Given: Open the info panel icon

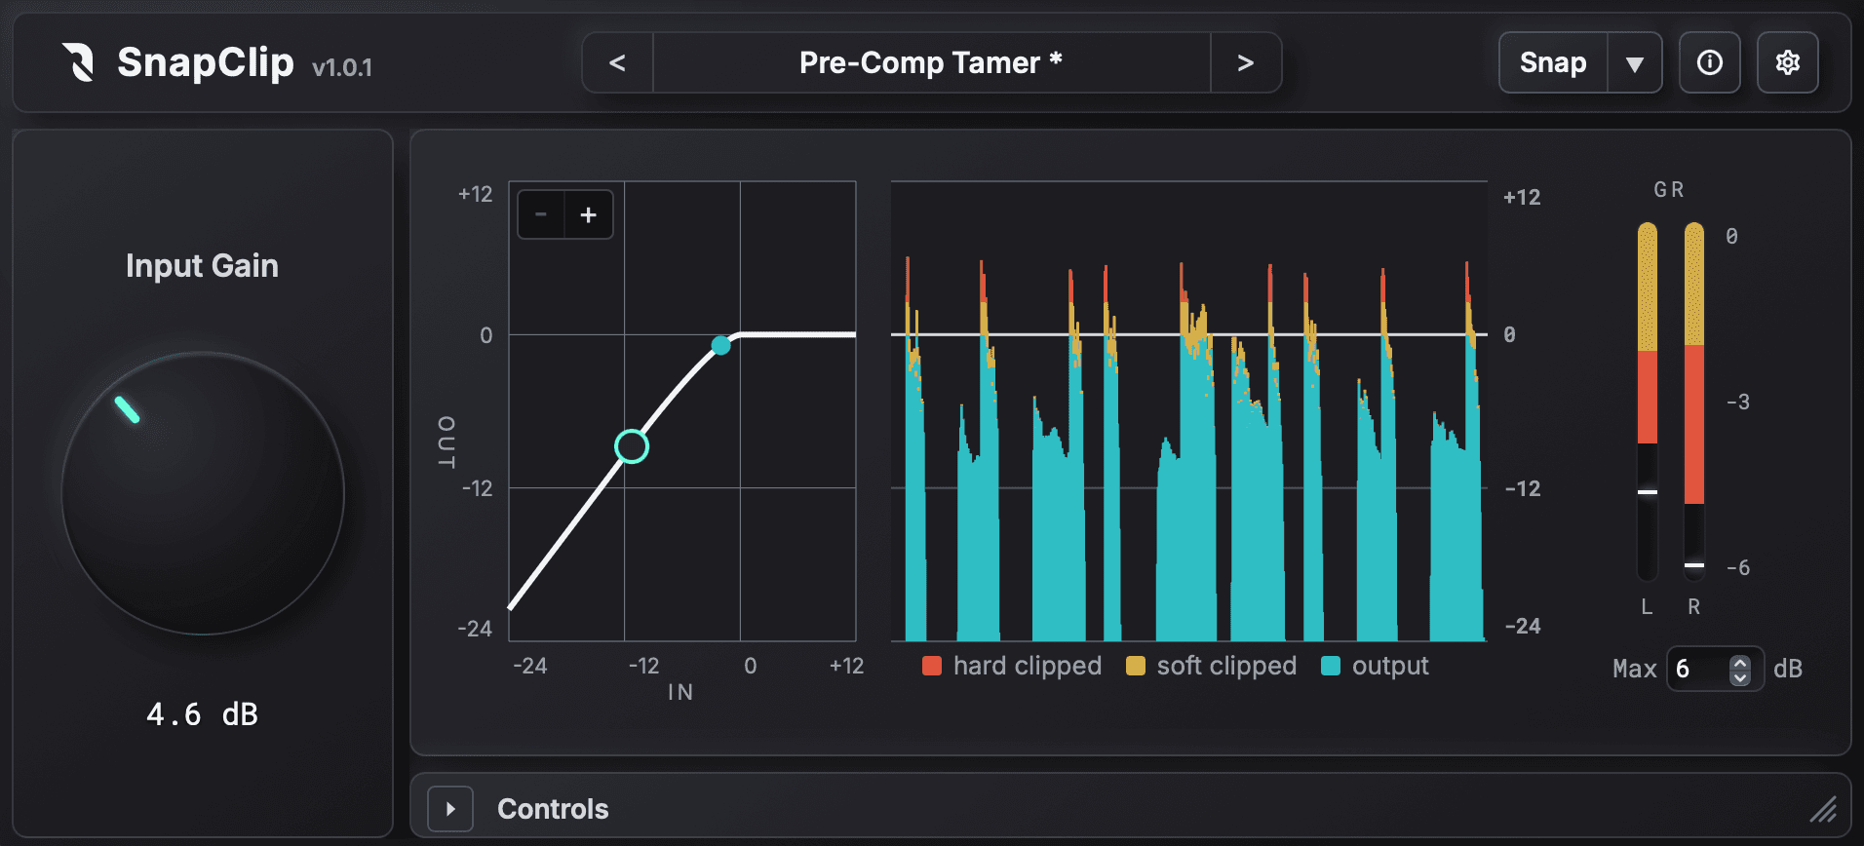Looking at the screenshot, I should click(1710, 62).
